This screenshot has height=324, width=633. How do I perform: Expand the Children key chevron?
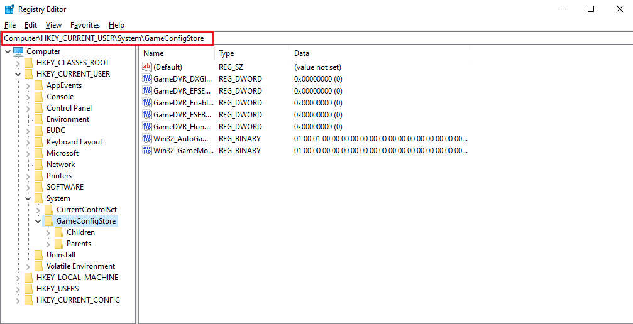(x=48, y=232)
